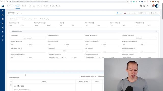Open the home icon in the left sidebar
Screen dimensions: 163x91
[3, 11]
